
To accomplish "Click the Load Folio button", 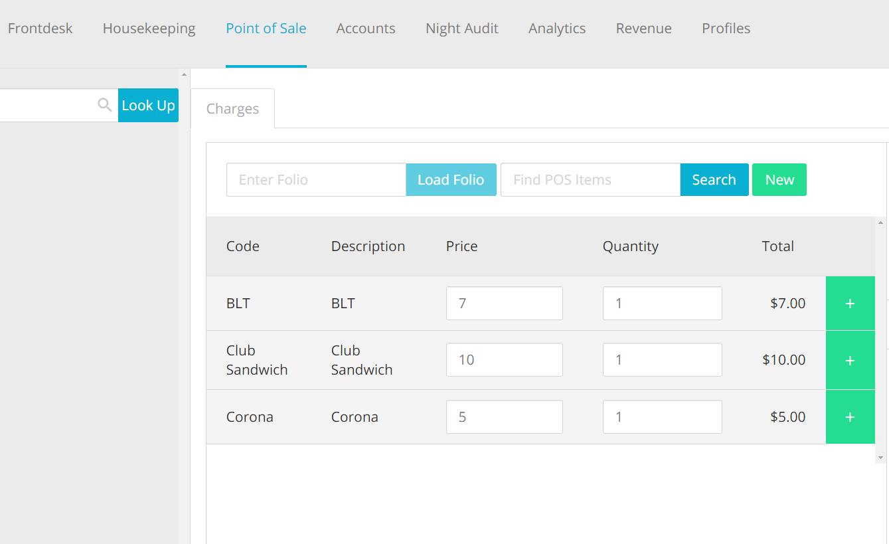I will (x=451, y=180).
